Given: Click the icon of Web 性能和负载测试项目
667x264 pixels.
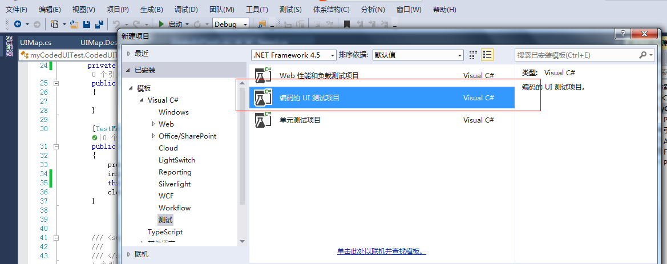Looking at the screenshot, I should click(263, 75).
